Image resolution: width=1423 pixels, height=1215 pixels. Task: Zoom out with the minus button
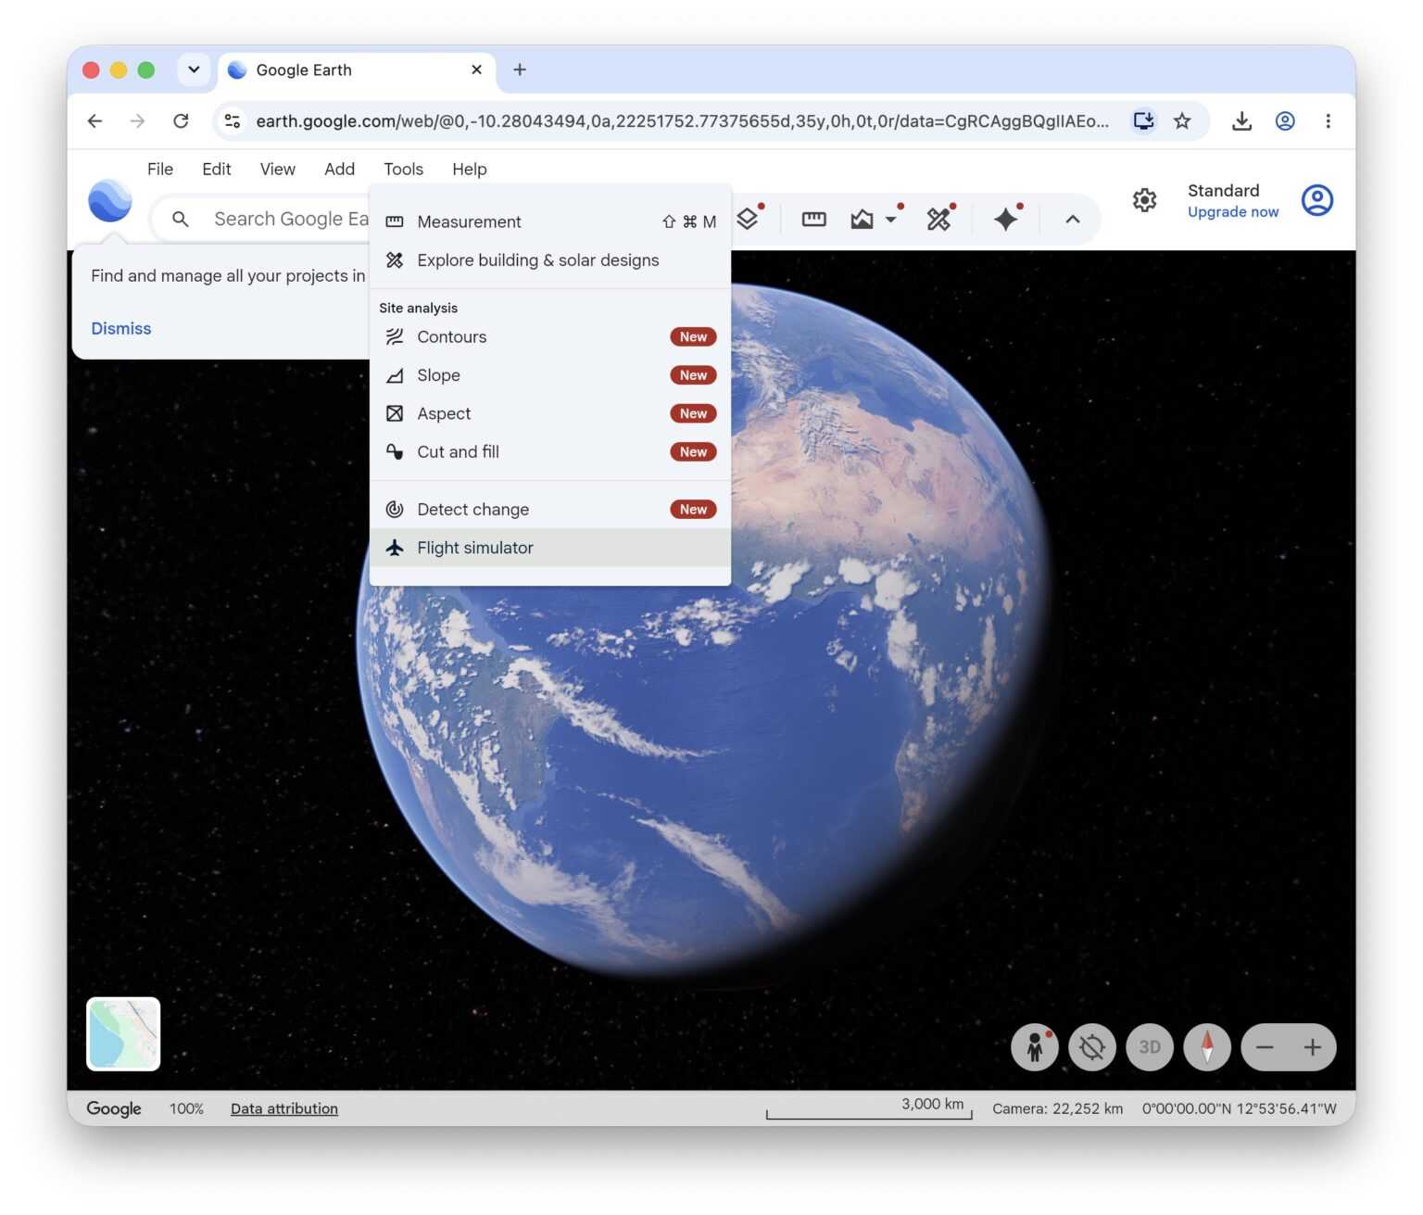point(1265,1047)
